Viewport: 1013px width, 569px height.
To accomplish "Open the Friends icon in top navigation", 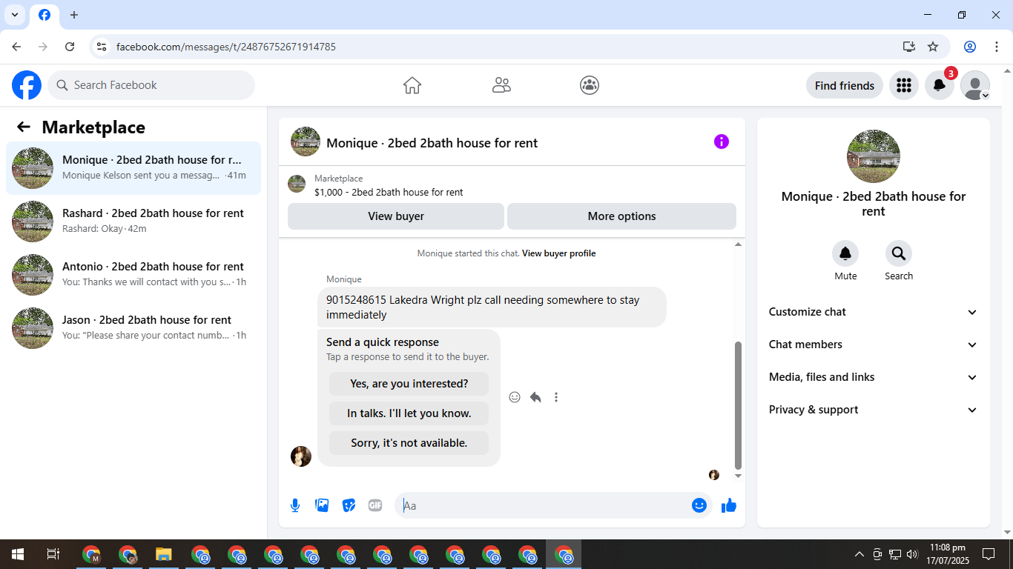I will coord(501,85).
